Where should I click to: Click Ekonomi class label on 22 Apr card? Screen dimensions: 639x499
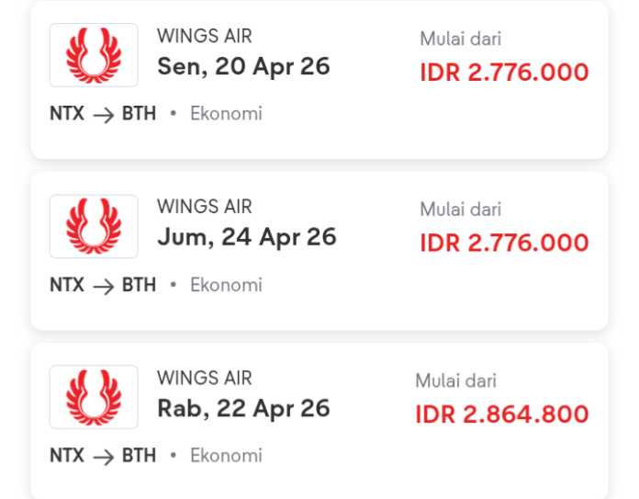(226, 456)
